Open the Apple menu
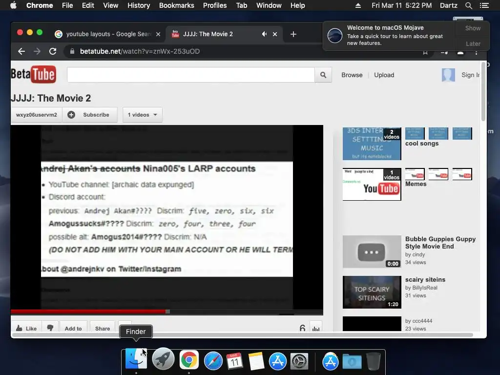The width and height of the screenshot is (500, 375). pos(13,5)
